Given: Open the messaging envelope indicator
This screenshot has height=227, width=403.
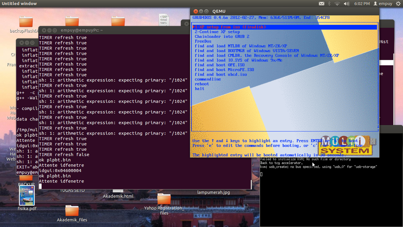Looking at the screenshot, I should coord(321,3).
